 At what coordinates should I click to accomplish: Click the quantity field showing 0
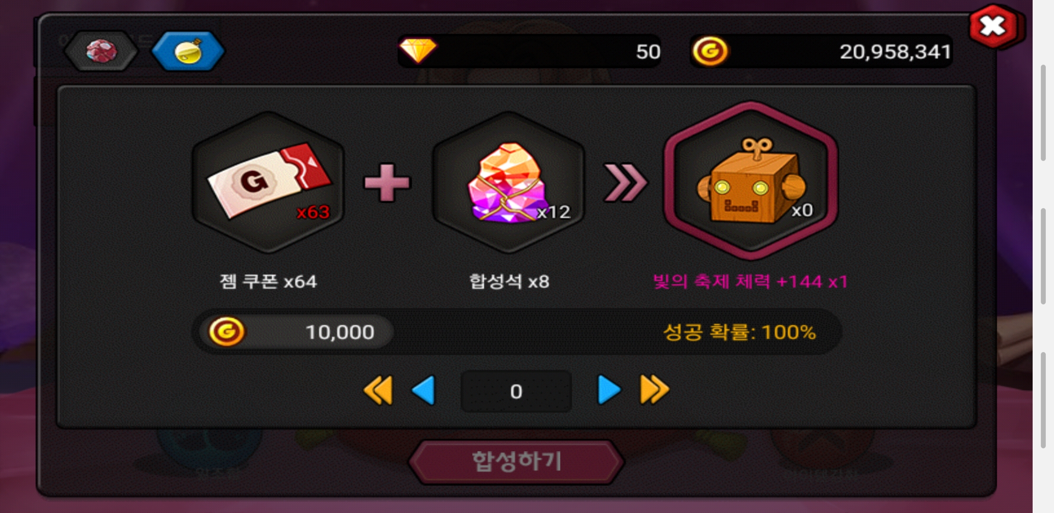click(x=516, y=391)
